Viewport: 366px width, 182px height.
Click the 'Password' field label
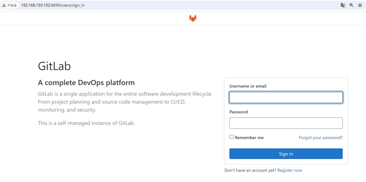coord(239,112)
